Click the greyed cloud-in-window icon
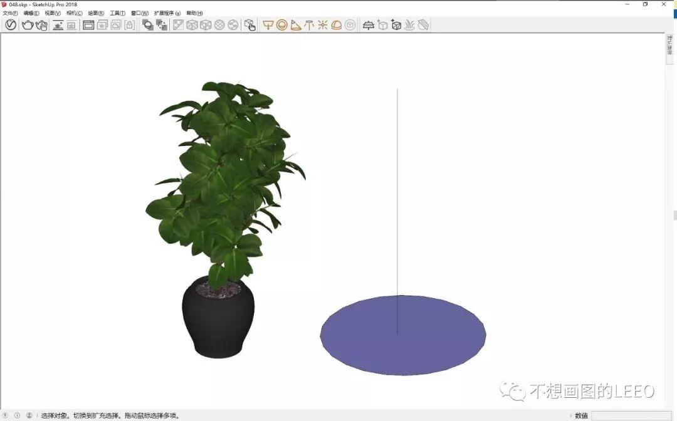Image resolution: width=677 pixels, height=421 pixels. pyautogui.click(x=116, y=25)
